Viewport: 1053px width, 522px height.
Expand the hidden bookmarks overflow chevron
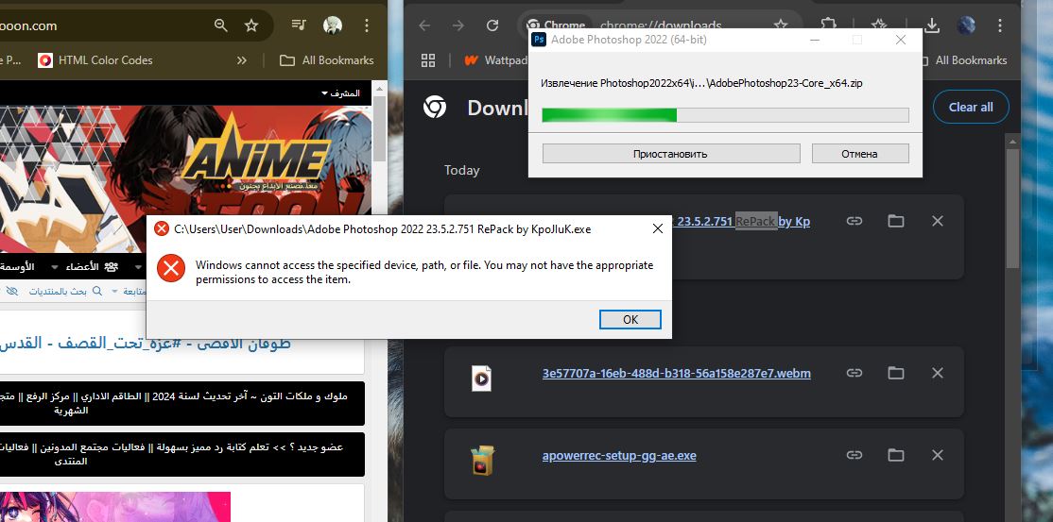coord(242,60)
